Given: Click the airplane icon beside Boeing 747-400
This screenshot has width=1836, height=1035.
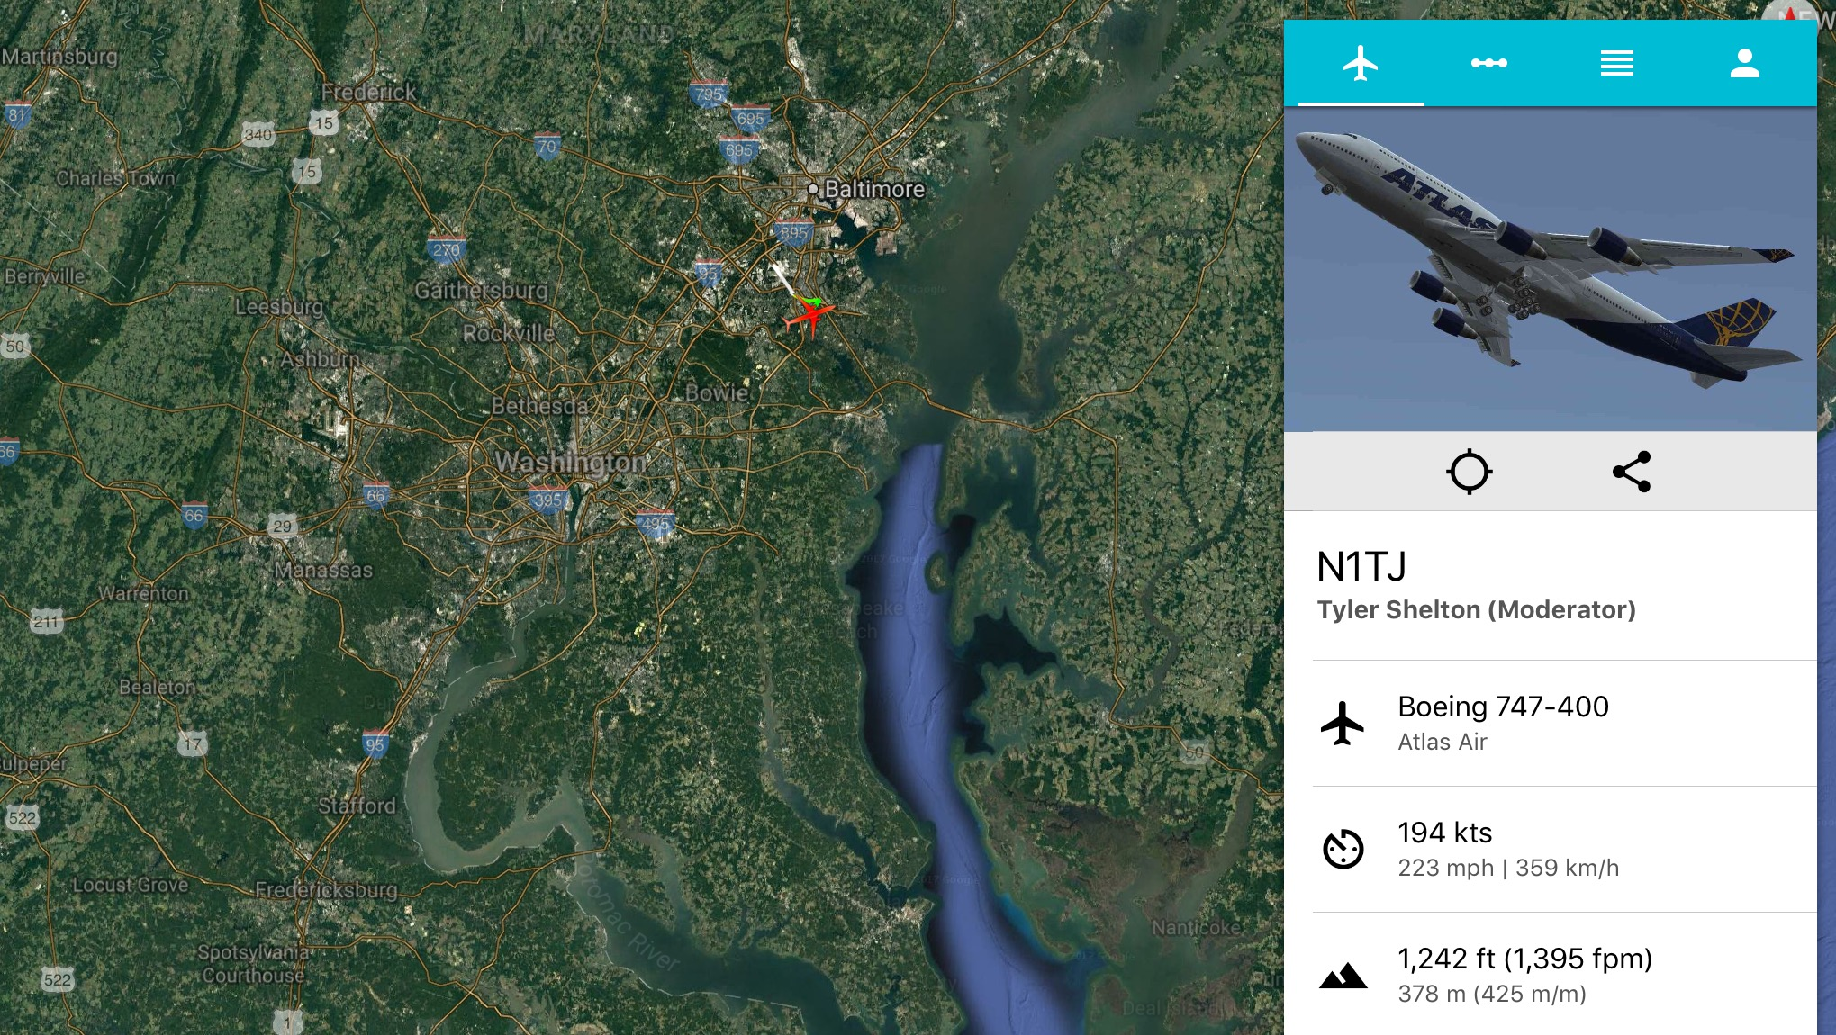Looking at the screenshot, I should click(1343, 723).
